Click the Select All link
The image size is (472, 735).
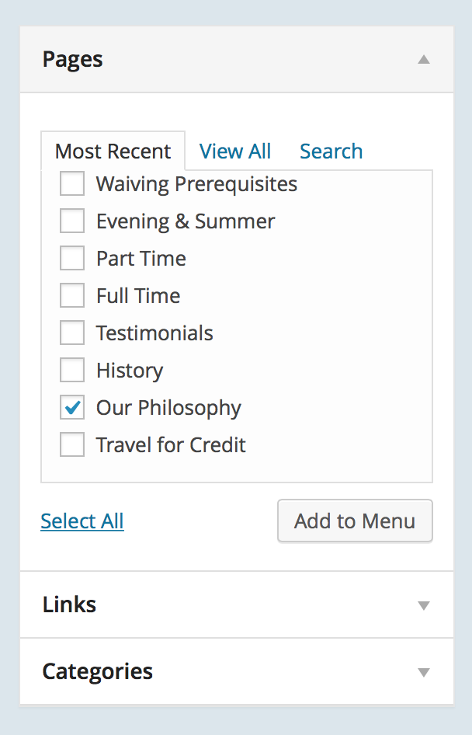coord(82,521)
